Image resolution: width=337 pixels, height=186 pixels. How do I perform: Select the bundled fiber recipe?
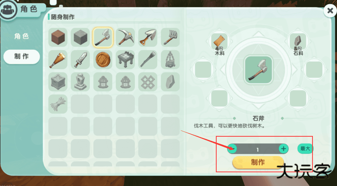(58, 104)
